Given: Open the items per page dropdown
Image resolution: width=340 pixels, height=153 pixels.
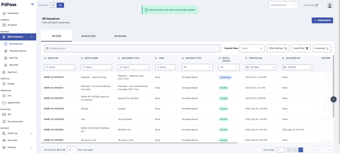Looking at the screenshot, I should click(x=72, y=150).
